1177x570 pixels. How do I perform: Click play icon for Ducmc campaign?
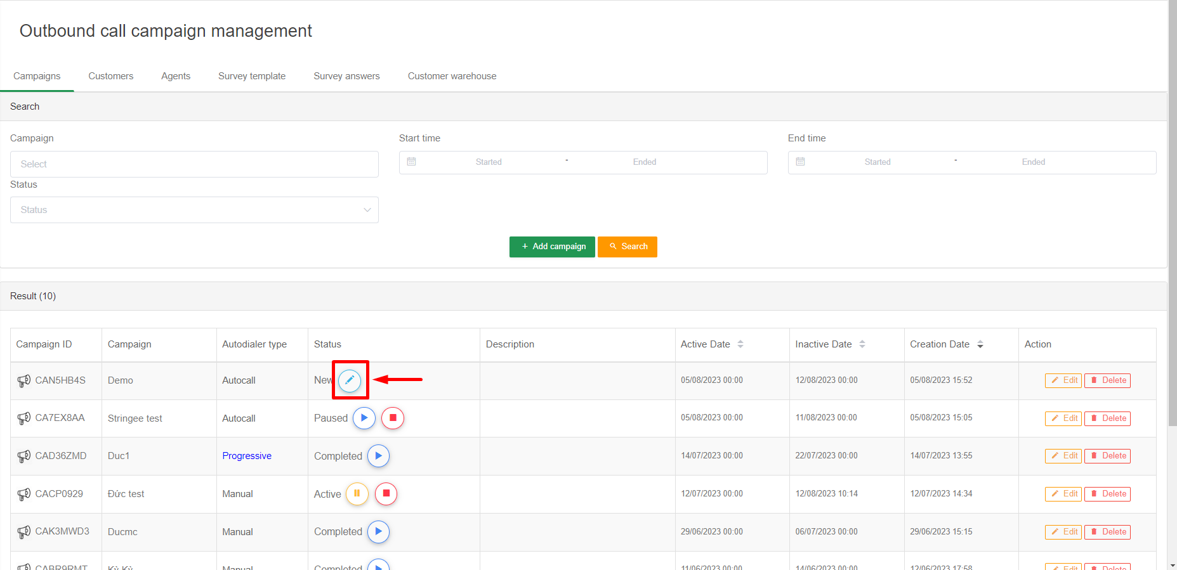point(378,531)
